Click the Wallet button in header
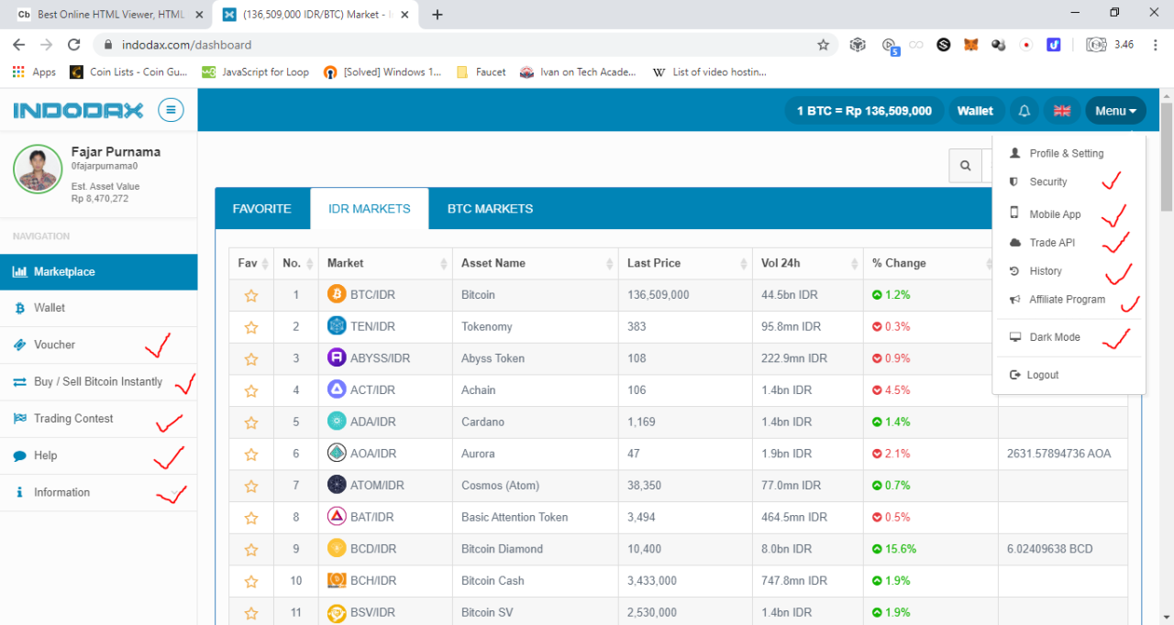This screenshot has width=1174, height=625. point(975,111)
